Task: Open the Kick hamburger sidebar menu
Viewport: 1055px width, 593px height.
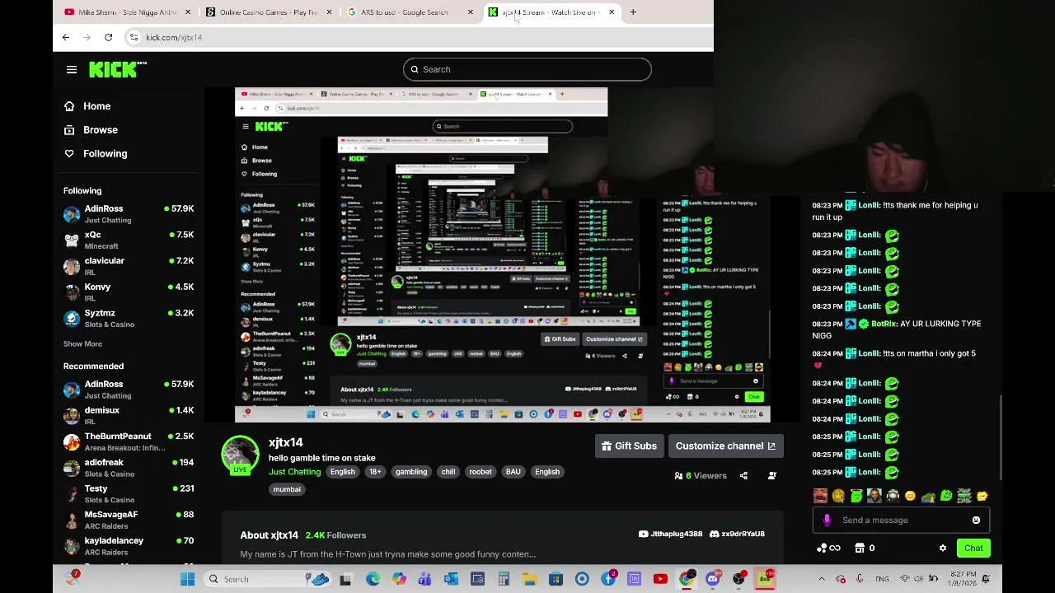Action: tap(72, 70)
